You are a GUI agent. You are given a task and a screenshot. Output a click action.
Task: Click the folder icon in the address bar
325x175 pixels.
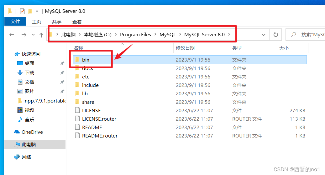[x=51, y=34]
